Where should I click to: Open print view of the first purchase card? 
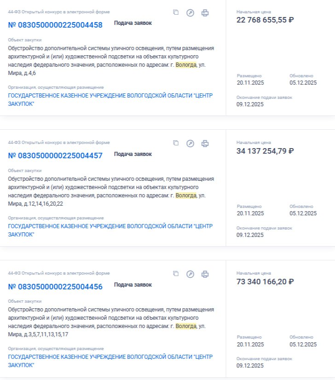[205, 13]
